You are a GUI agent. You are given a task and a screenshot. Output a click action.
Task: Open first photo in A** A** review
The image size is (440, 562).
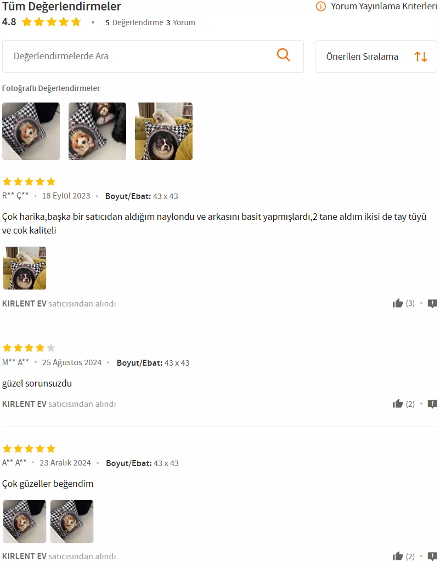[25, 521]
